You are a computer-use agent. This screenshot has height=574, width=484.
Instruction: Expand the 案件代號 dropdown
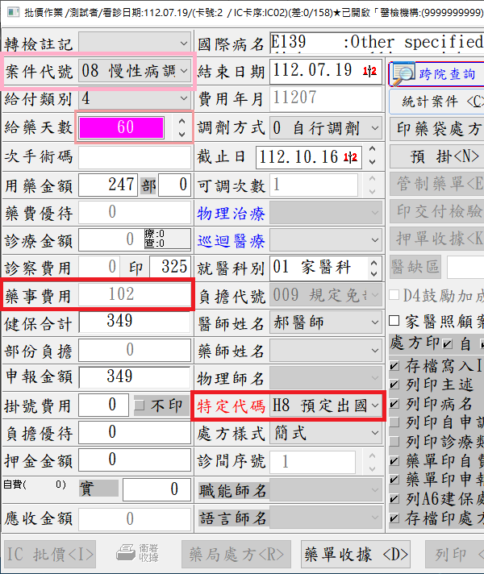[x=185, y=71]
